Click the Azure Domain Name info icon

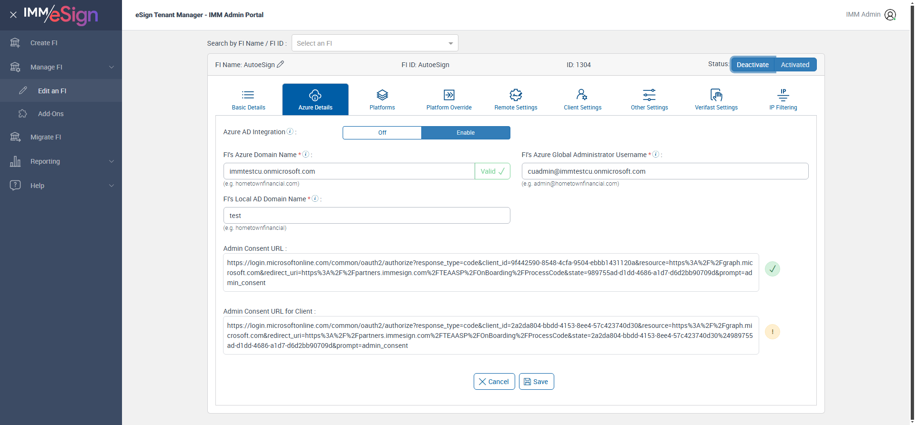pyautogui.click(x=306, y=154)
